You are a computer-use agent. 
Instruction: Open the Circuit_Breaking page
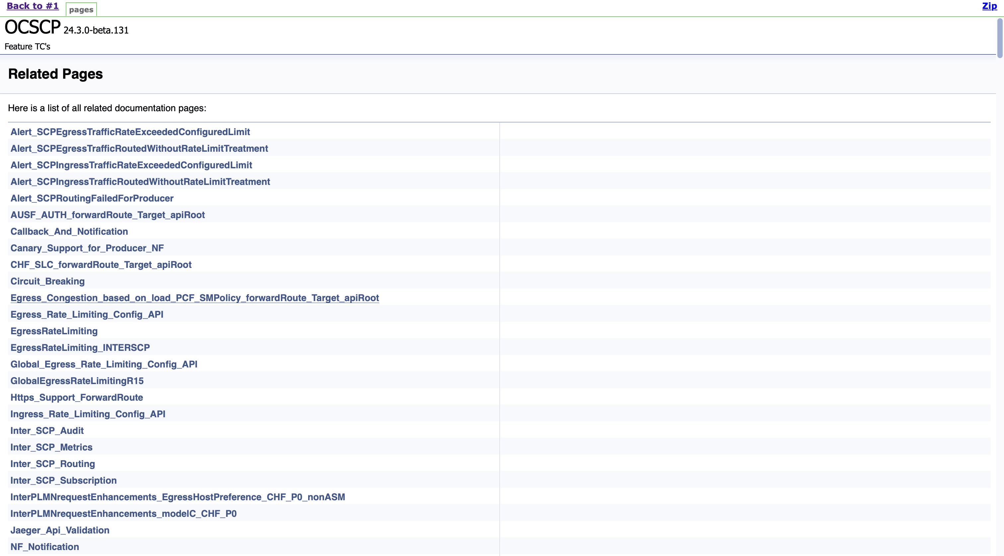point(47,281)
